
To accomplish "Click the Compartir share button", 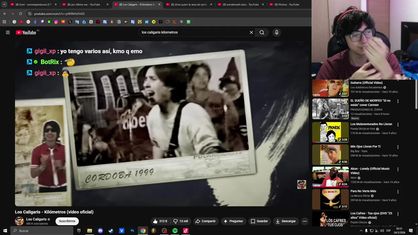I will (x=205, y=221).
